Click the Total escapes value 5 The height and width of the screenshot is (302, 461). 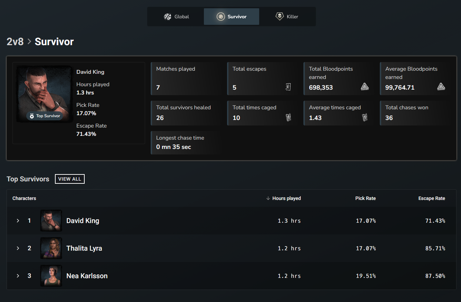(234, 88)
